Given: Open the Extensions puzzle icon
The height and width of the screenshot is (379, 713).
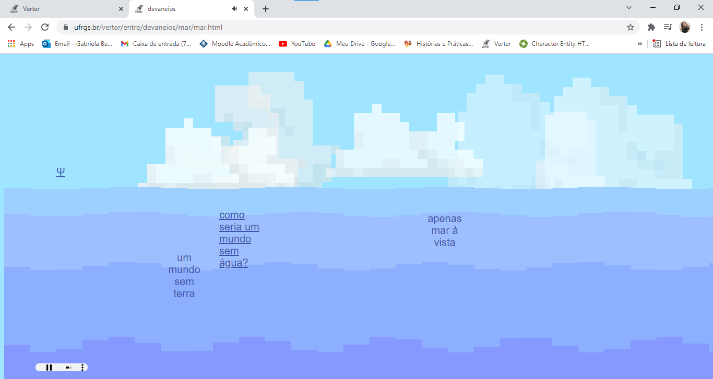Looking at the screenshot, I should pyautogui.click(x=651, y=27).
